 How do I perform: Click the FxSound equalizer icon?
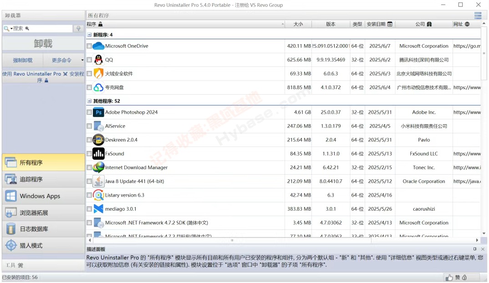[98, 154]
